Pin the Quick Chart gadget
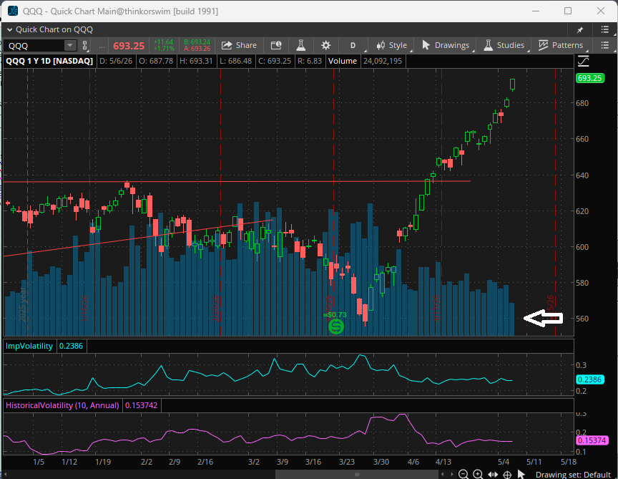Screen dimensions: 618x479 coord(580,29)
